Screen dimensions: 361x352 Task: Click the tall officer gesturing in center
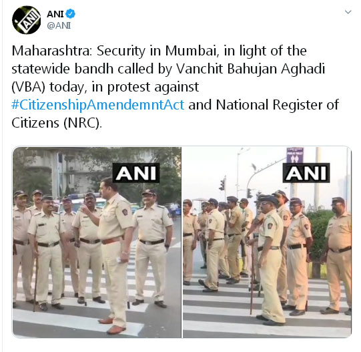click(x=112, y=254)
